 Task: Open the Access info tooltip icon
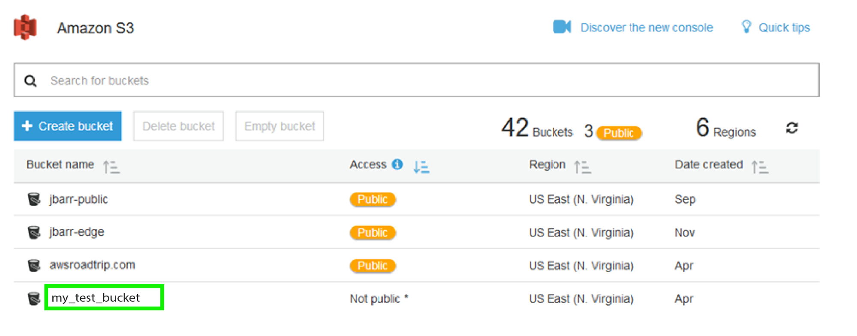[x=397, y=164]
